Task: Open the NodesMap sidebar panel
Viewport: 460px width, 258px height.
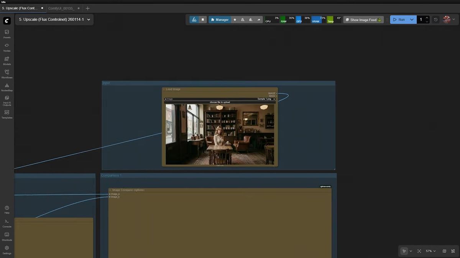Action: (7, 87)
